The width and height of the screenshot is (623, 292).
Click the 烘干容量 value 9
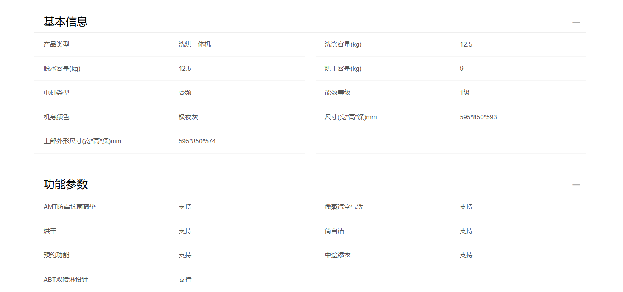tap(461, 69)
